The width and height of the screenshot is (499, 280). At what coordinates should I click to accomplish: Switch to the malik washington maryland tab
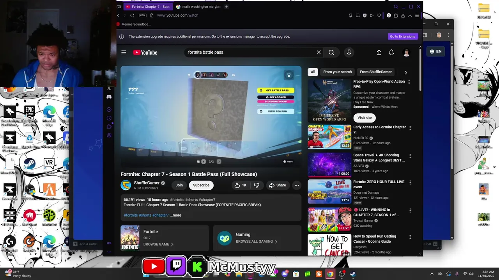pos(198,7)
